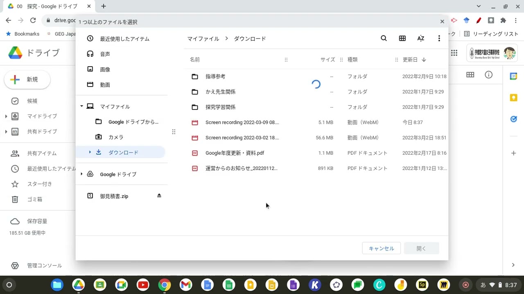Select Google年度更新・資料.pdf
Screen dimensions: 524x294
pos(316,153)
